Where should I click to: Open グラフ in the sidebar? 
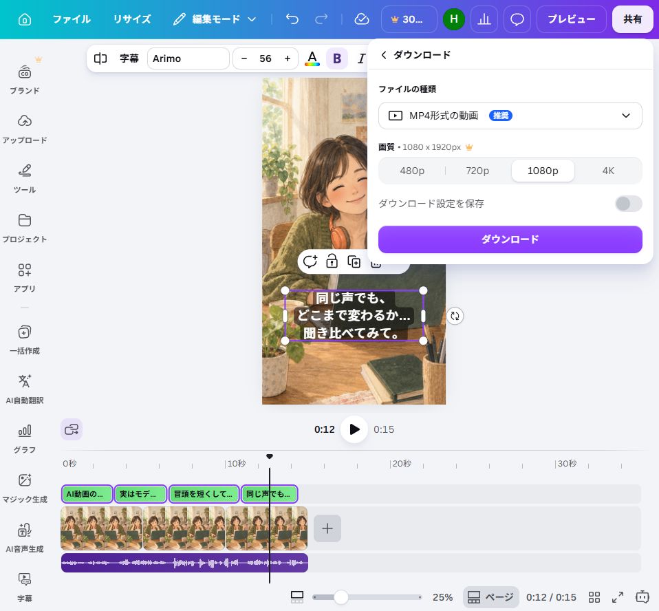[x=25, y=439]
